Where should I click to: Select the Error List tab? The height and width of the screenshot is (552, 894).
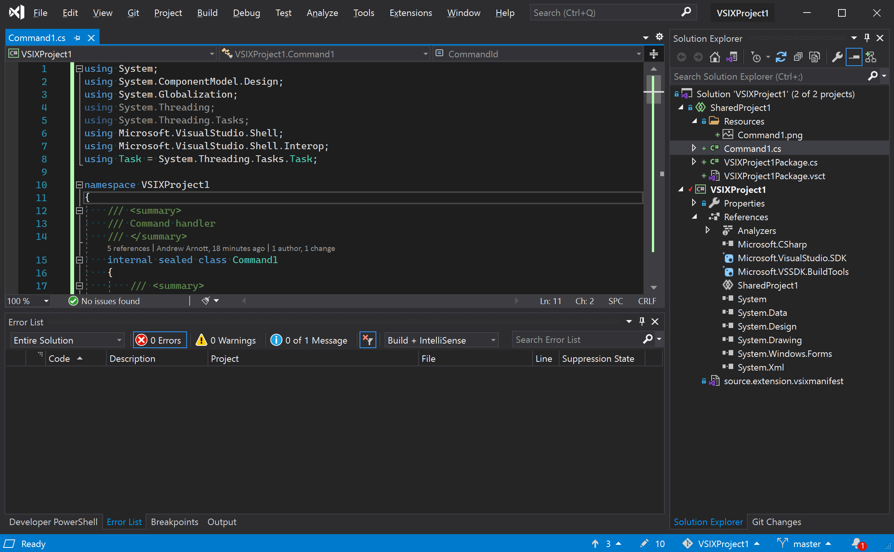coord(124,522)
